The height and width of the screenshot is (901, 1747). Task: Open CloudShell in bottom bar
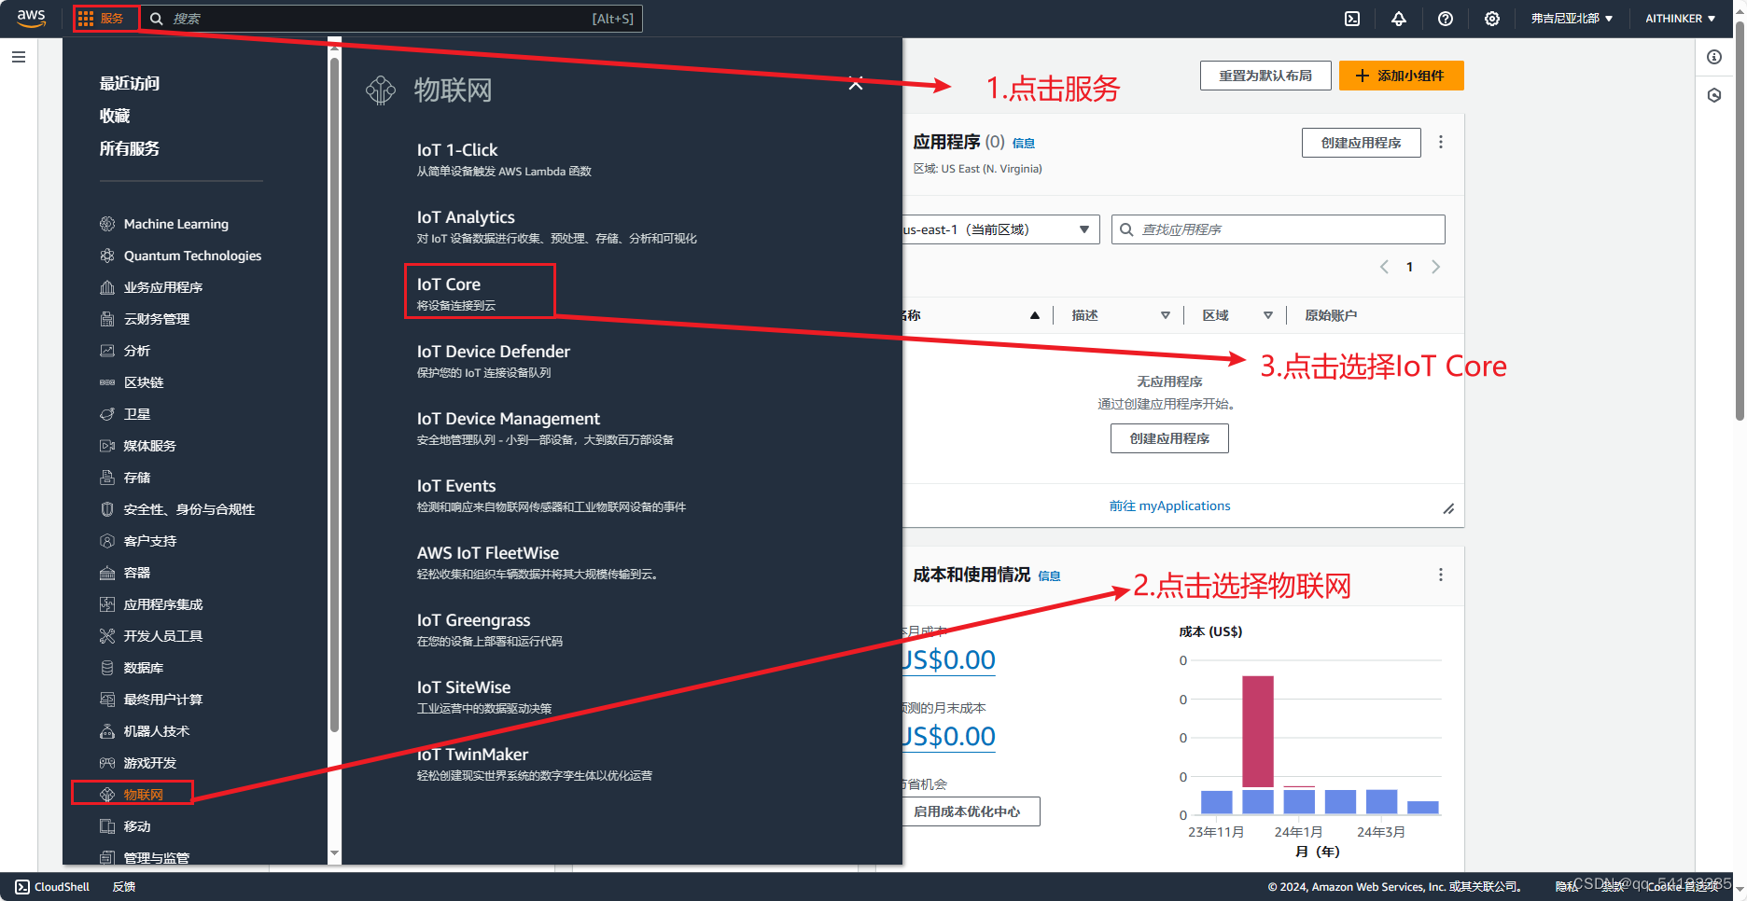point(53,887)
